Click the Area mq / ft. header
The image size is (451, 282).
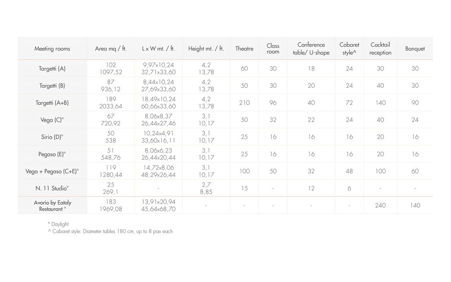pyautogui.click(x=111, y=49)
